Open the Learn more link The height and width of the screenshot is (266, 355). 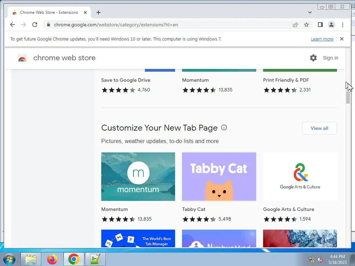tap(322, 39)
